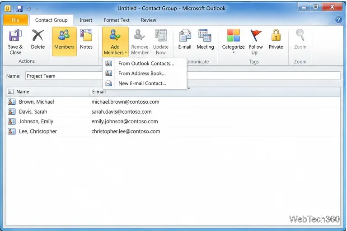Open the File tab
The image size is (347, 231).
[15, 20]
